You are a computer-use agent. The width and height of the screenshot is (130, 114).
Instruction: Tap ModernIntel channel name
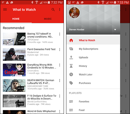click(x=33, y=52)
